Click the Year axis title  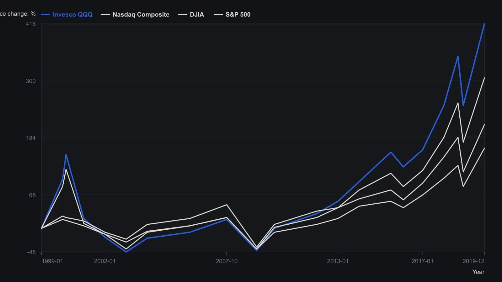click(x=478, y=272)
